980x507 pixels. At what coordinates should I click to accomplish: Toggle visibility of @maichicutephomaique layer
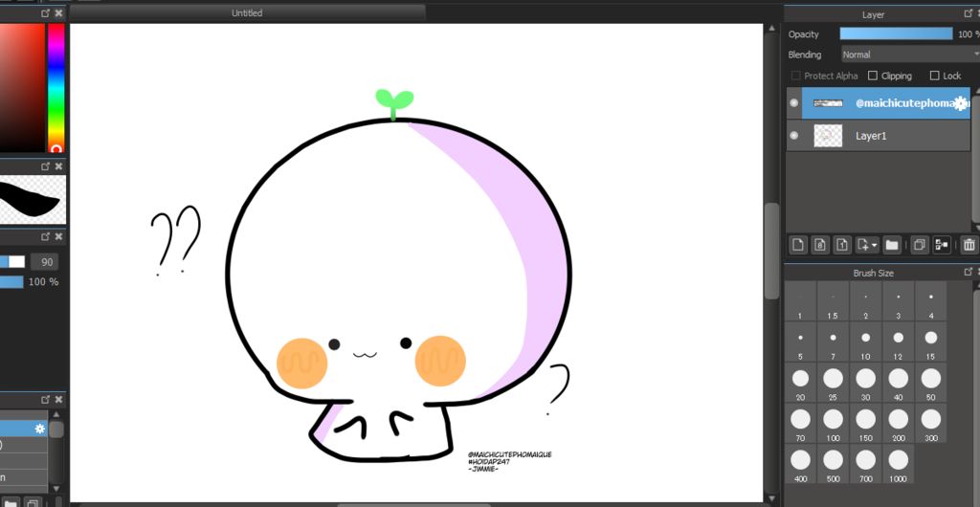793,103
